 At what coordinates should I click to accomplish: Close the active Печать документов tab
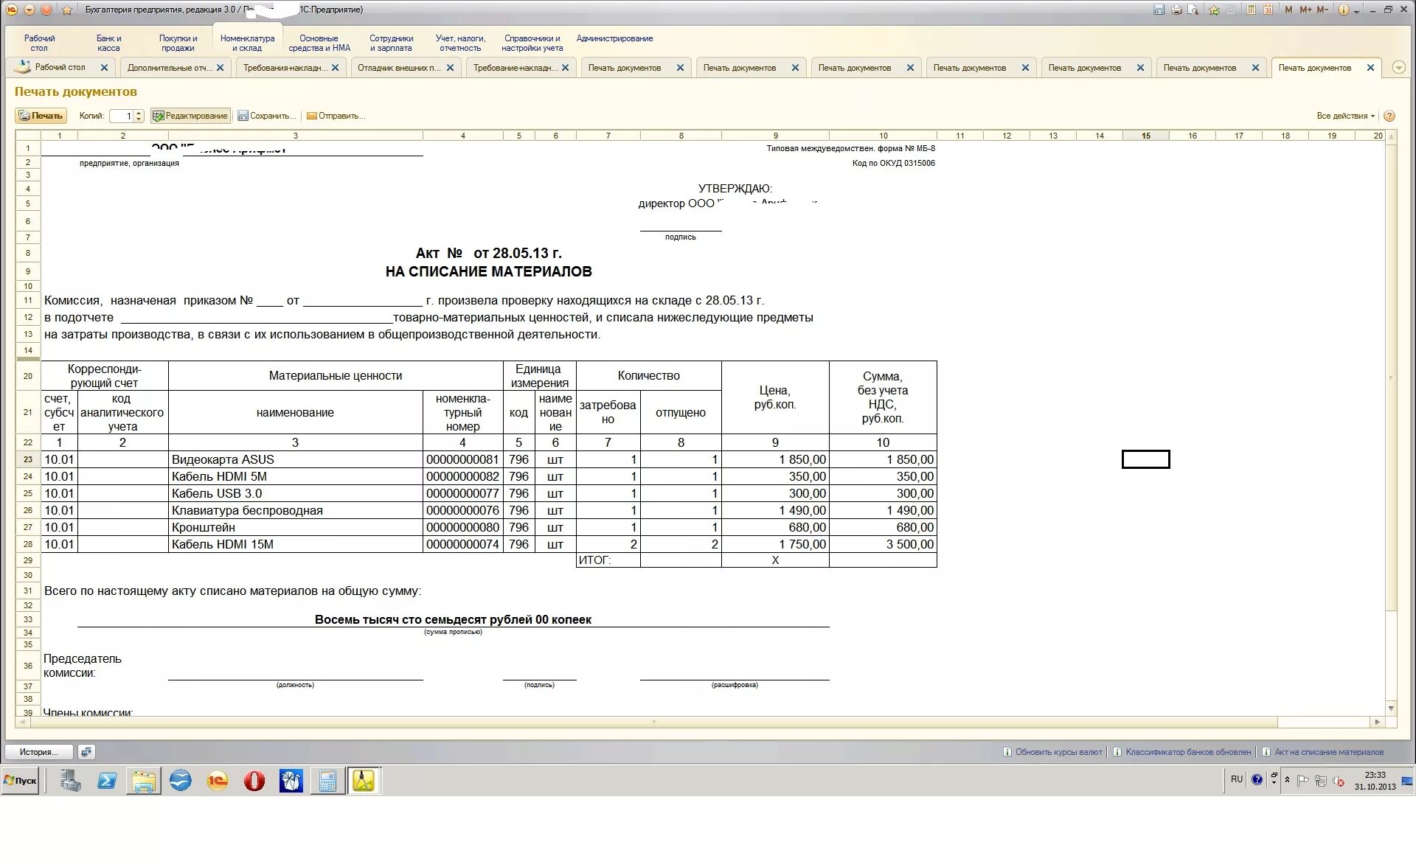[1370, 68]
